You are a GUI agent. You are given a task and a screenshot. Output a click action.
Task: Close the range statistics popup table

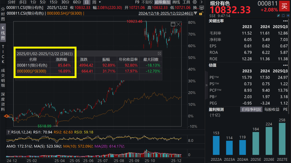tap(159, 53)
